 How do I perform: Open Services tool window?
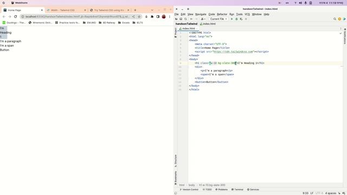253,190
